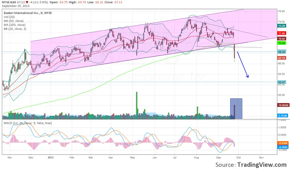Click the Mar time axis label
The height and width of the screenshot is (171, 290).
coord(91,158)
